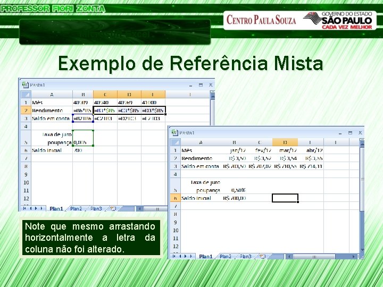Select Plan1 tab in left Pasta1 window
The height and width of the screenshot is (287, 383).
tap(56, 209)
